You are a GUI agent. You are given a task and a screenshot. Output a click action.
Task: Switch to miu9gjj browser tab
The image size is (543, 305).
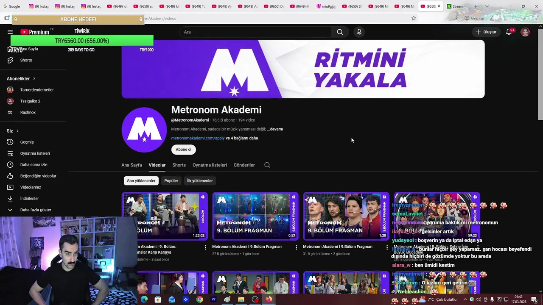point(327,6)
